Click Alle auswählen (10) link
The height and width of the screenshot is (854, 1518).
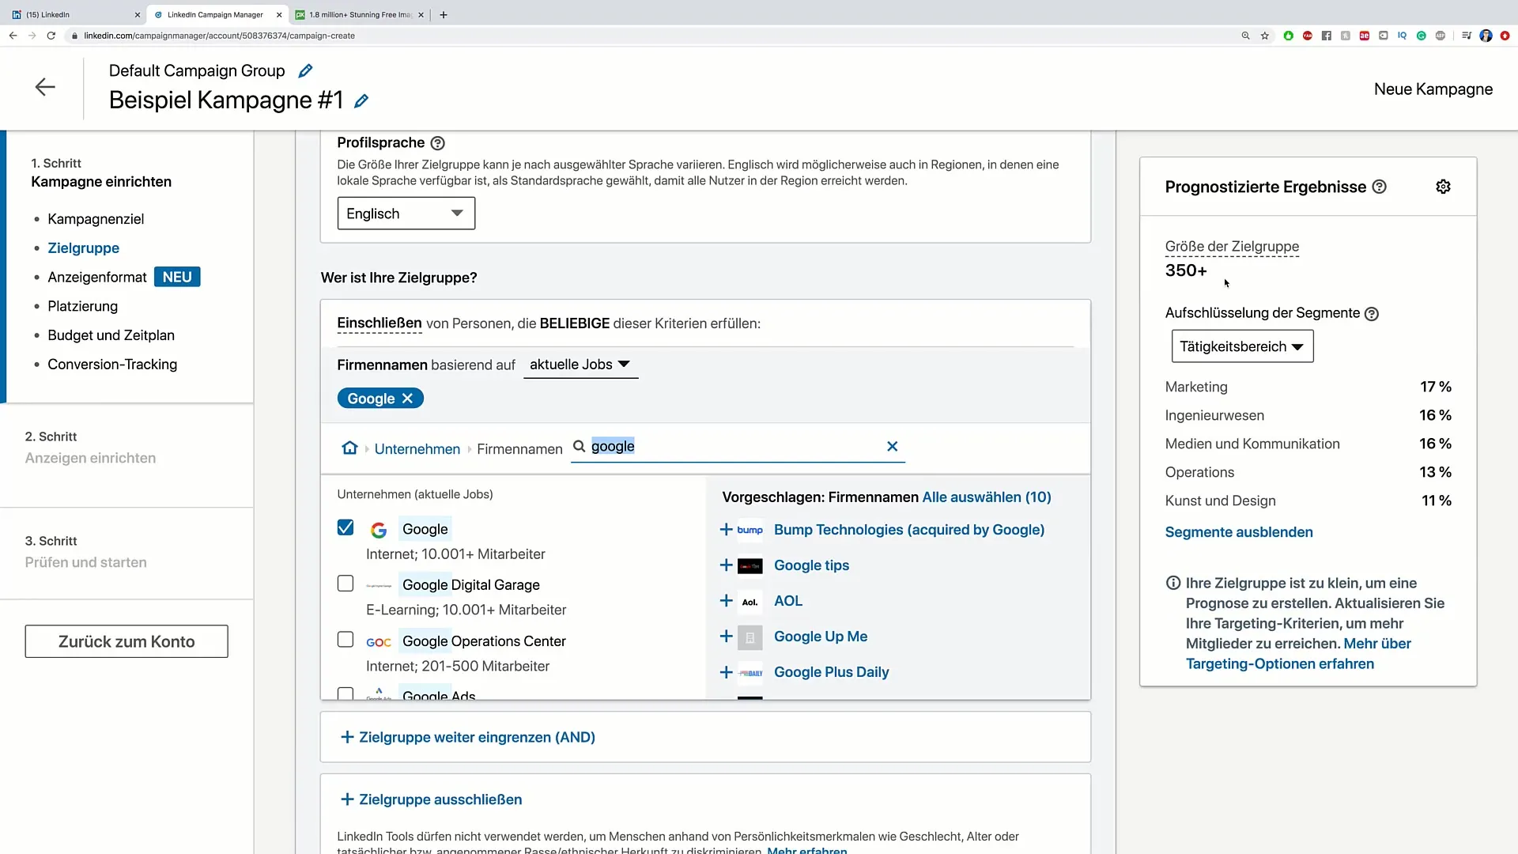(x=987, y=497)
